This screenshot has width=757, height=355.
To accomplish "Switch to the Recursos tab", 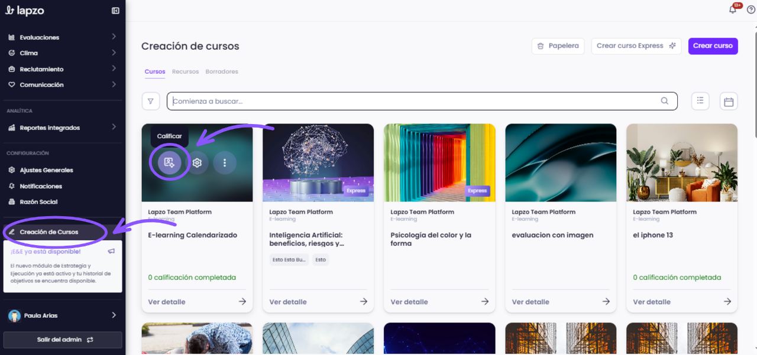I will pyautogui.click(x=185, y=71).
